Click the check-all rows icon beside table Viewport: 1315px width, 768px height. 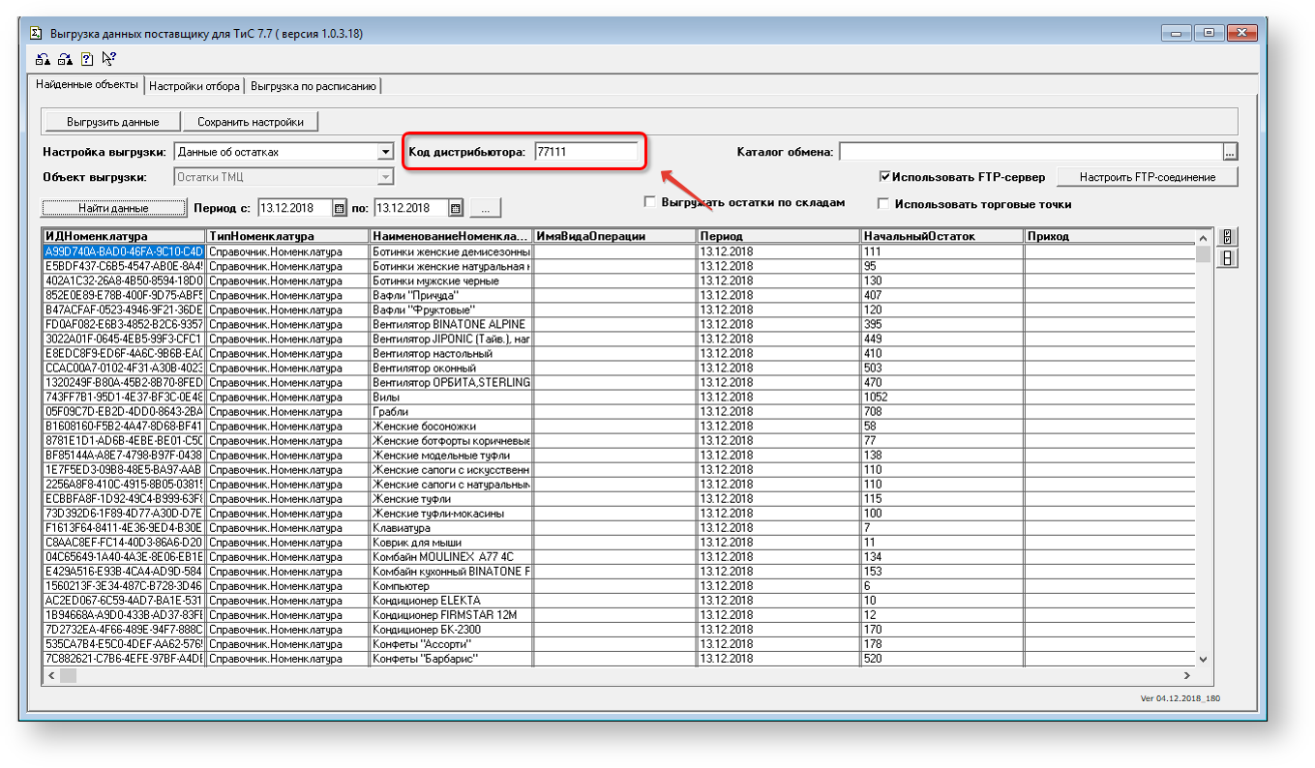coord(1228,237)
